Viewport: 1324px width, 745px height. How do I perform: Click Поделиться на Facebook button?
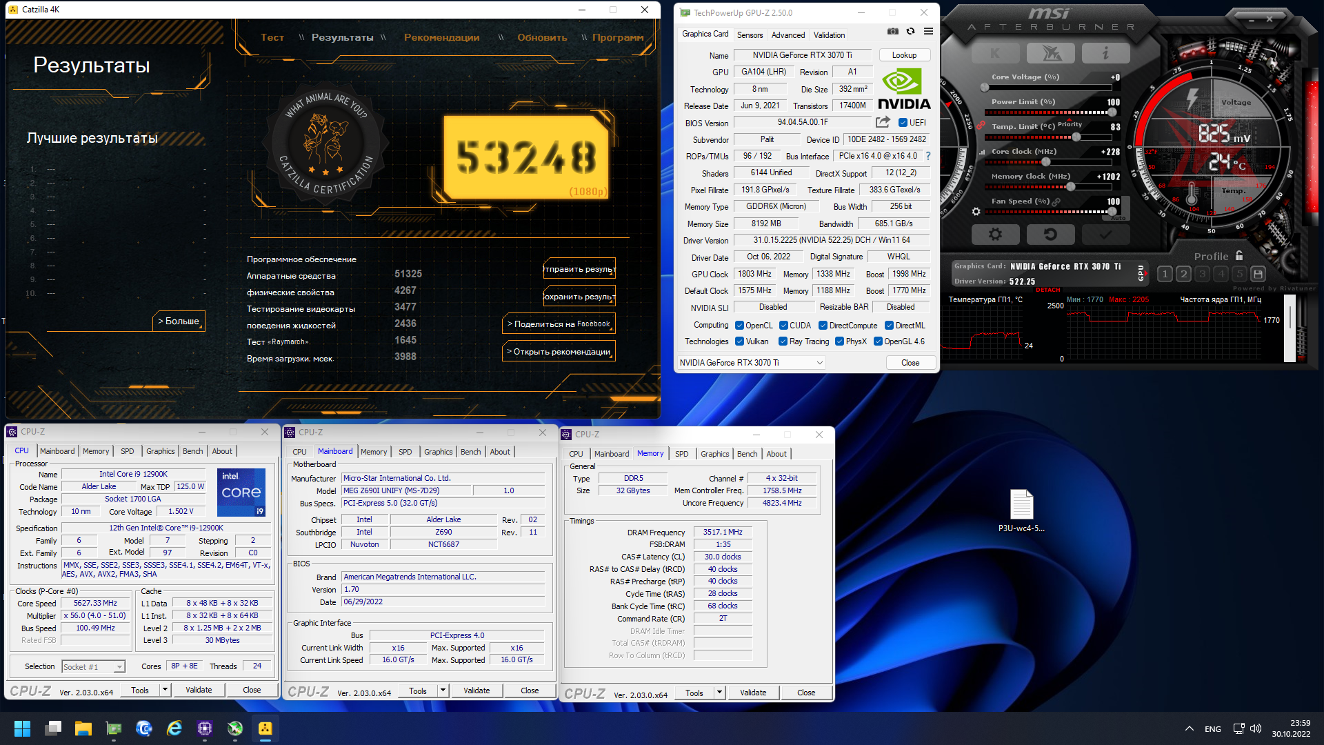tap(559, 324)
